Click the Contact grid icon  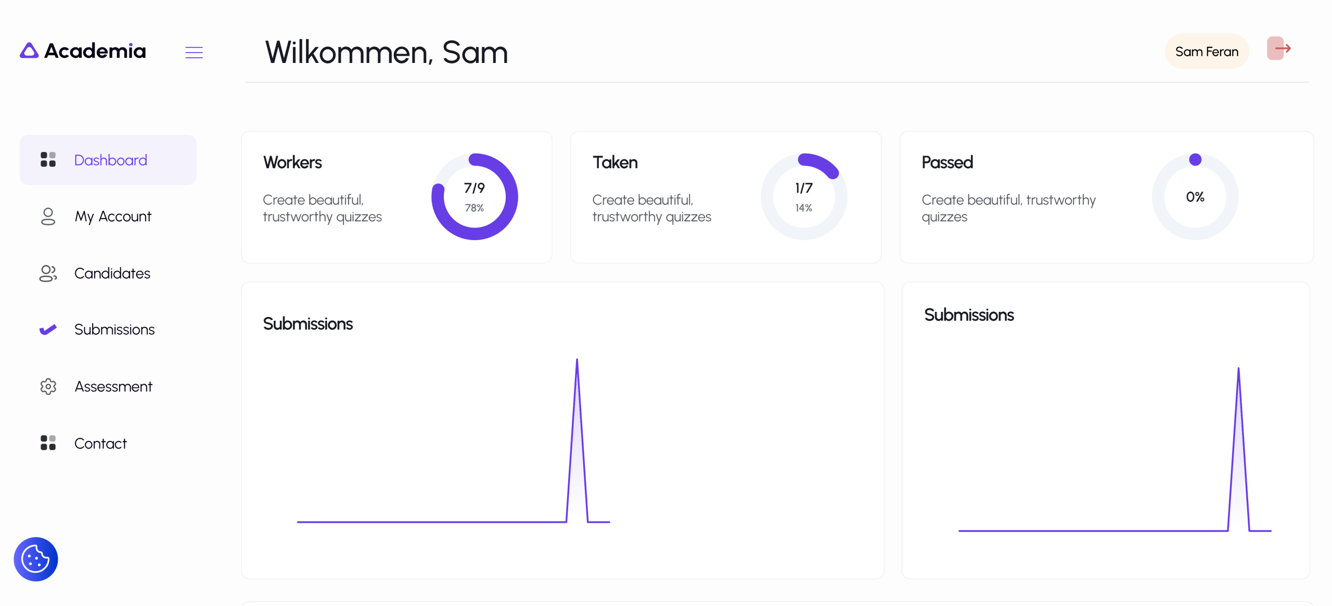[x=48, y=443]
